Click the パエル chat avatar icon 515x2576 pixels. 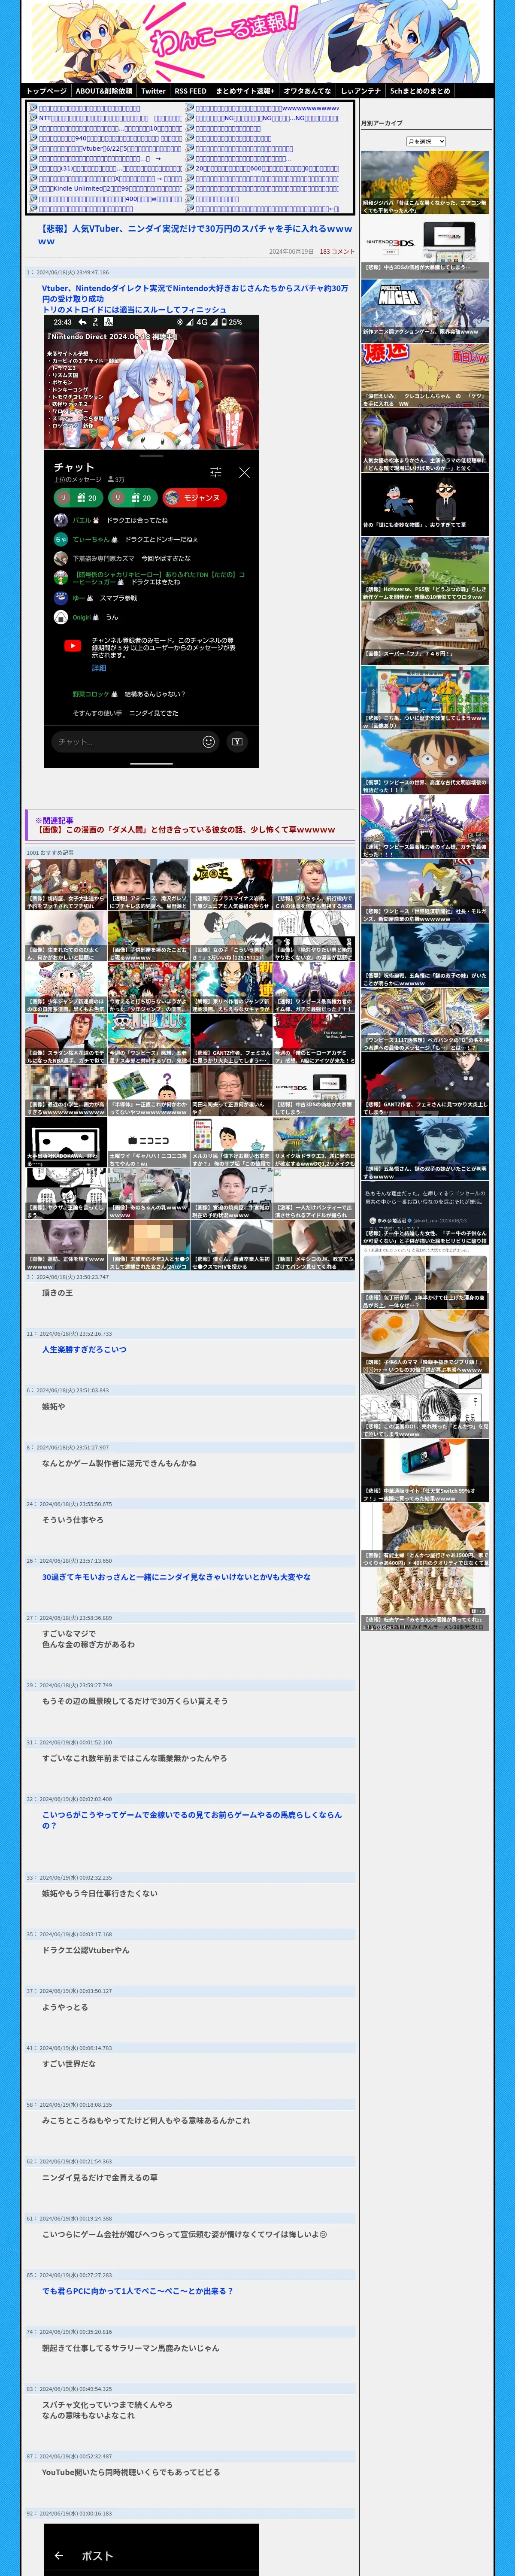tap(60, 520)
